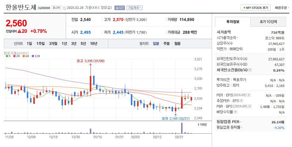Click the 실시간 button
Screen dimensions: 292x147
[120, 8]
